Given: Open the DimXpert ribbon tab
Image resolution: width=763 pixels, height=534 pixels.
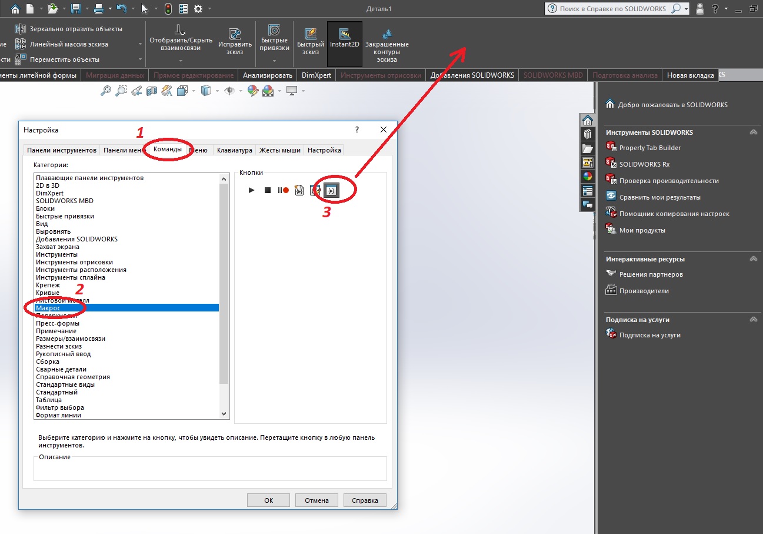Looking at the screenshot, I should (316, 75).
